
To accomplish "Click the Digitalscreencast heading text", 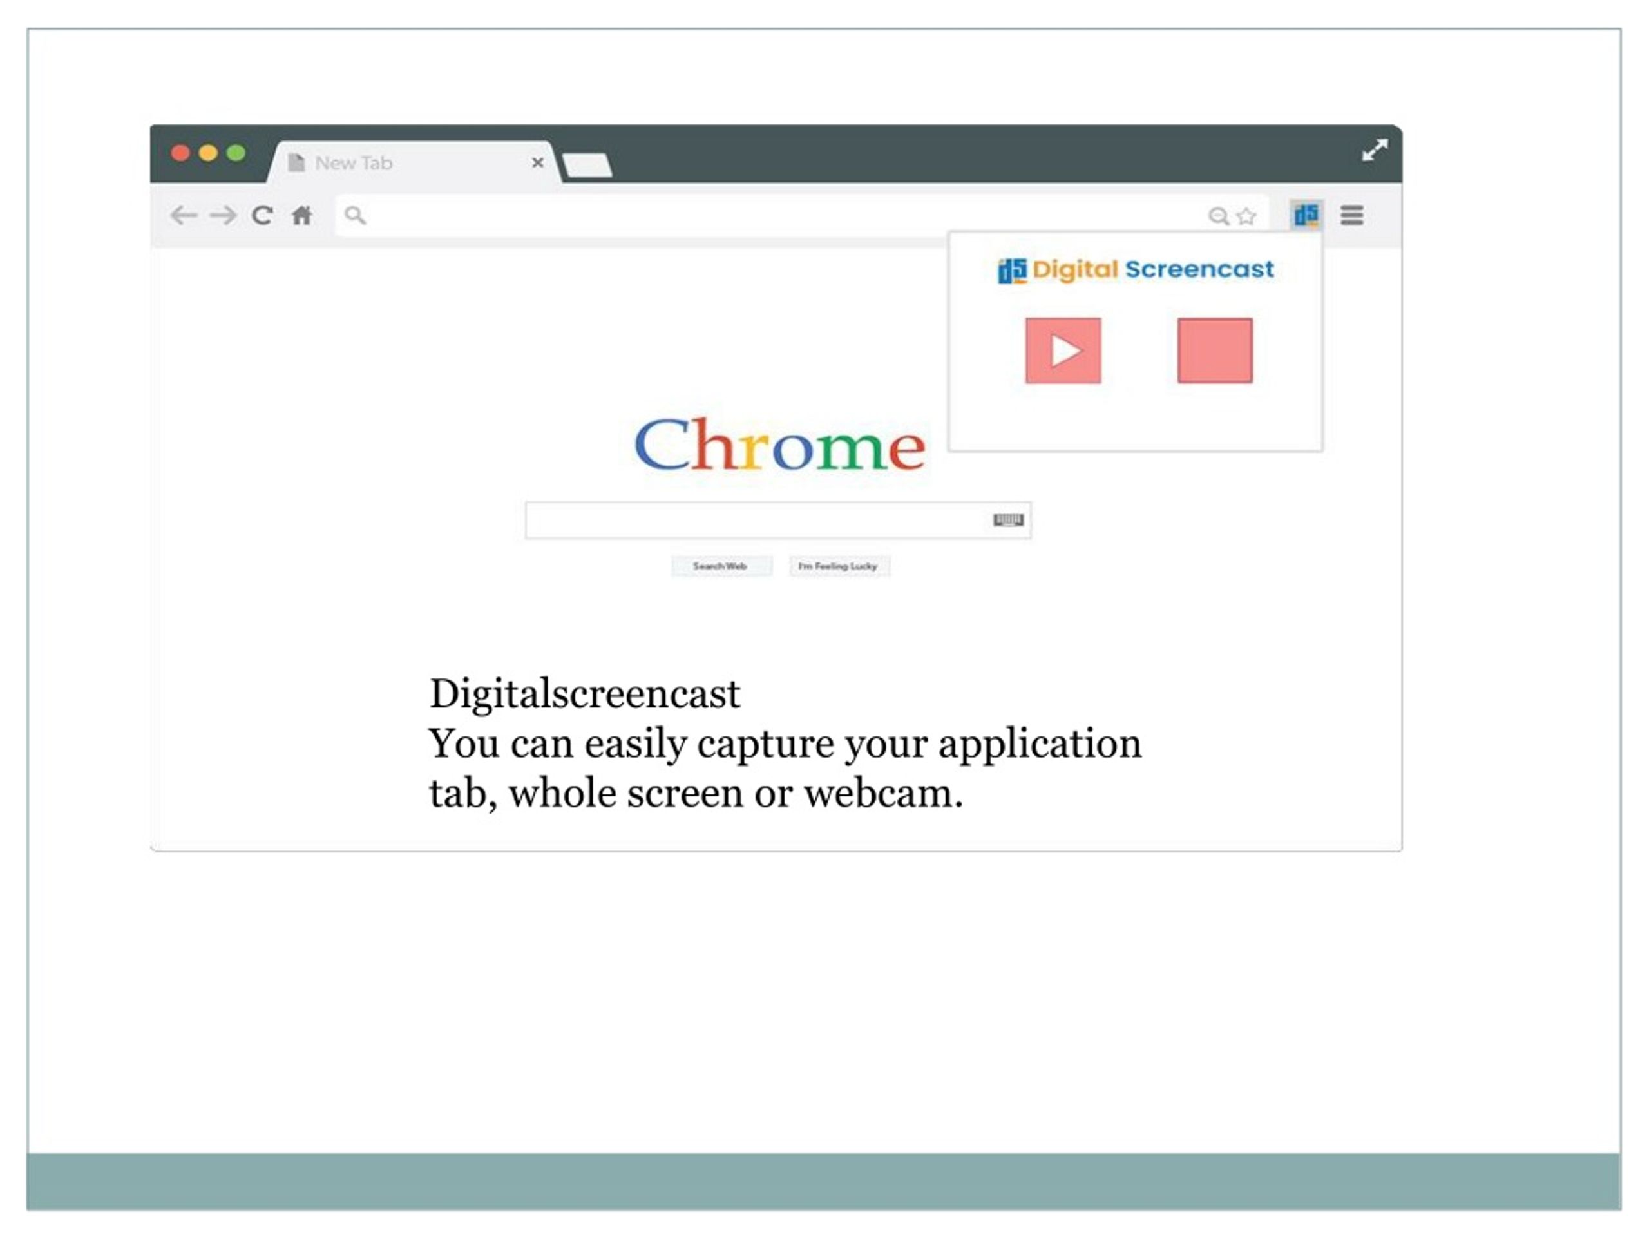I will 584,695.
